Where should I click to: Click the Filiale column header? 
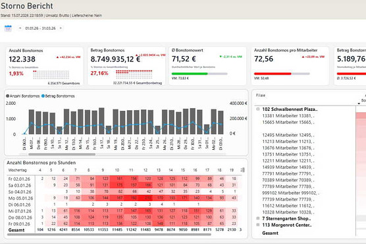pyautogui.click(x=261, y=95)
